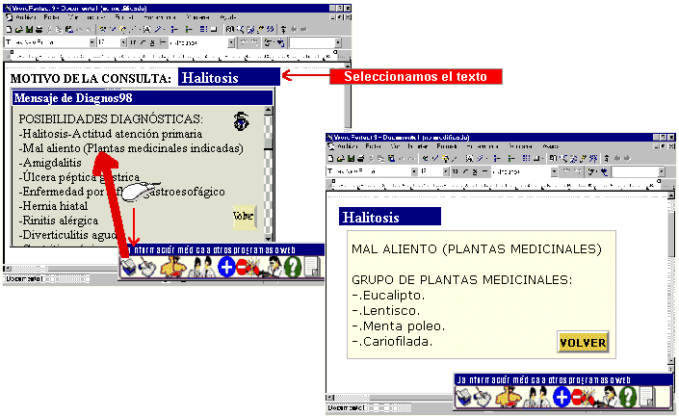The image size is (679, 416).
Task: Click Print icon in Diagnos98 message window toolbar
Action: (x=39, y=30)
